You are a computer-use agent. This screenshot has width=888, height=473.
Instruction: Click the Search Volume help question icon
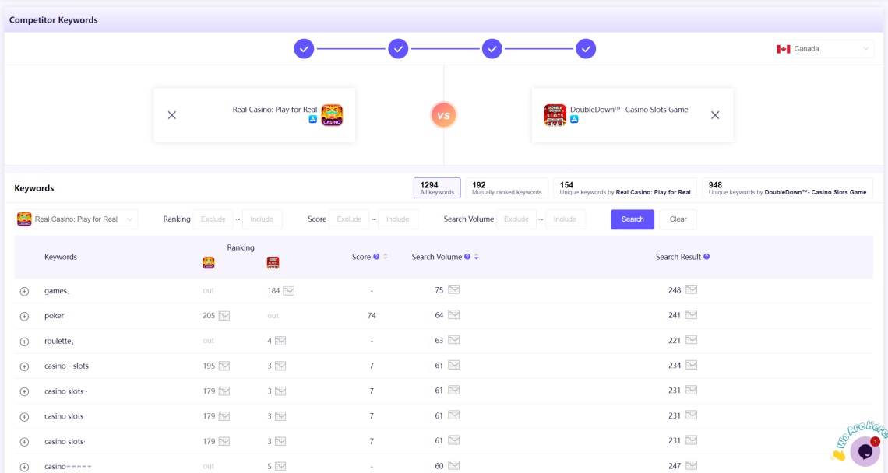pos(467,257)
